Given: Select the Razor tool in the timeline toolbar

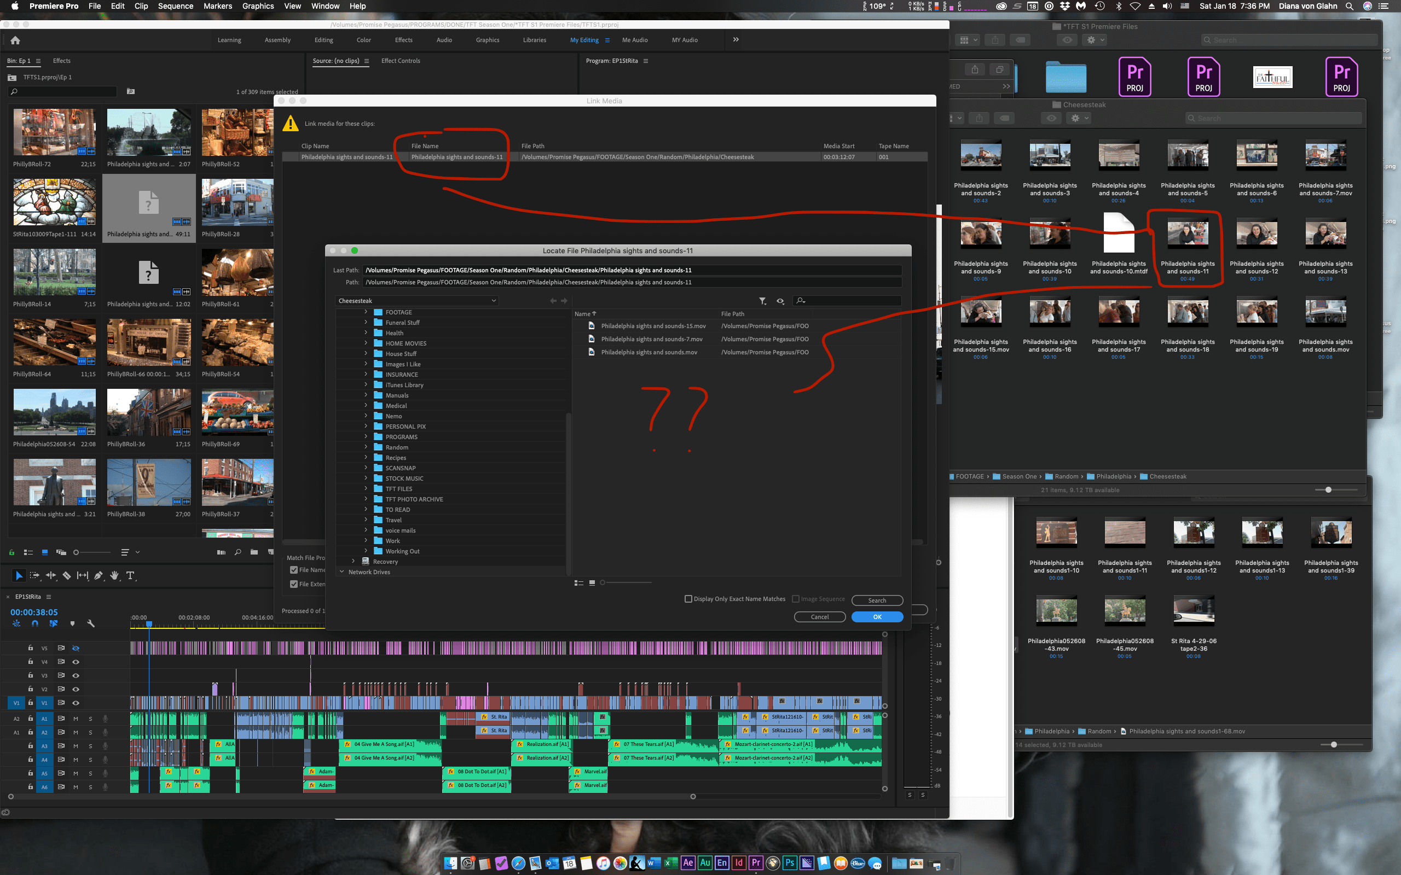Looking at the screenshot, I should [x=67, y=576].
